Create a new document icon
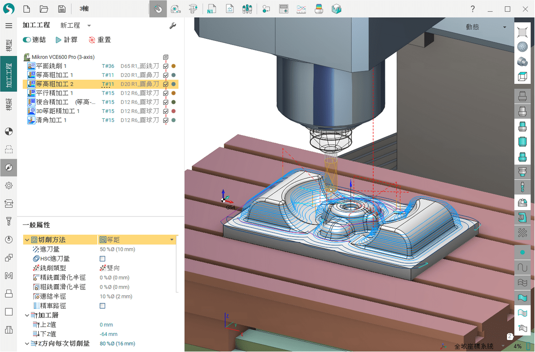 27,9
